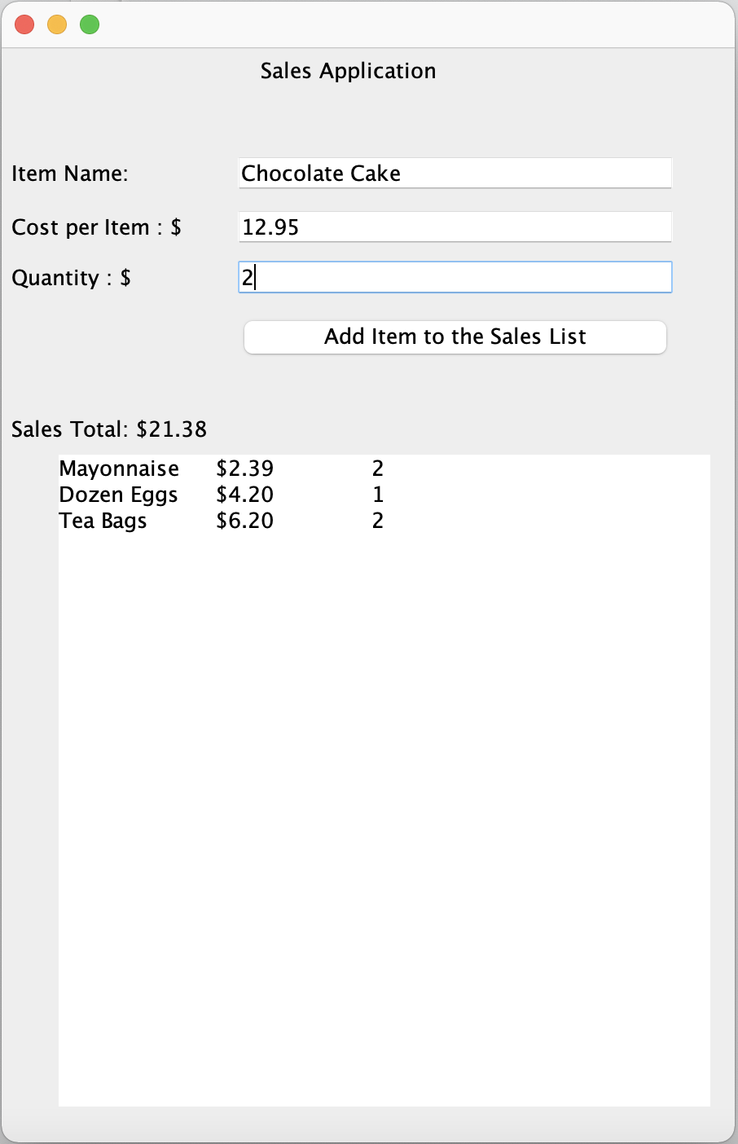Minimize the window using the yellow button
Image resolution: width=738 pixels, height=1144 pixels.
pyautogui.click(x=57, y=24)
